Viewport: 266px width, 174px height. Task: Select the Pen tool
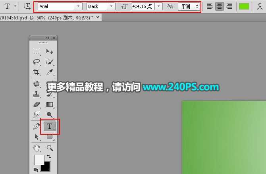coord(37,126)
